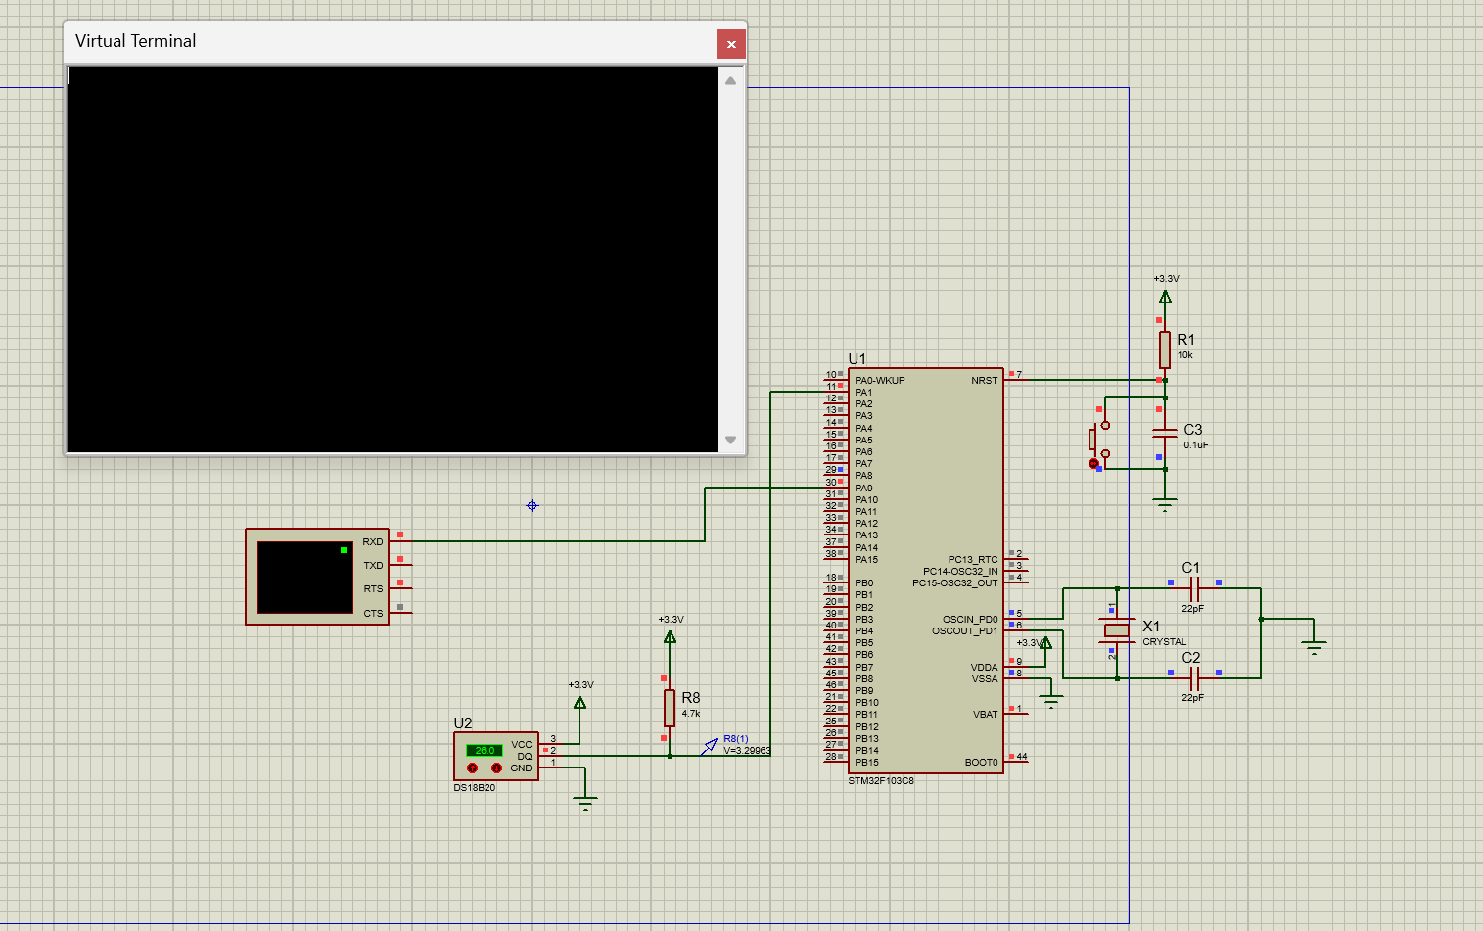
Task: Click the red reset pushbutton latch dot
Action: [1093, 464]
